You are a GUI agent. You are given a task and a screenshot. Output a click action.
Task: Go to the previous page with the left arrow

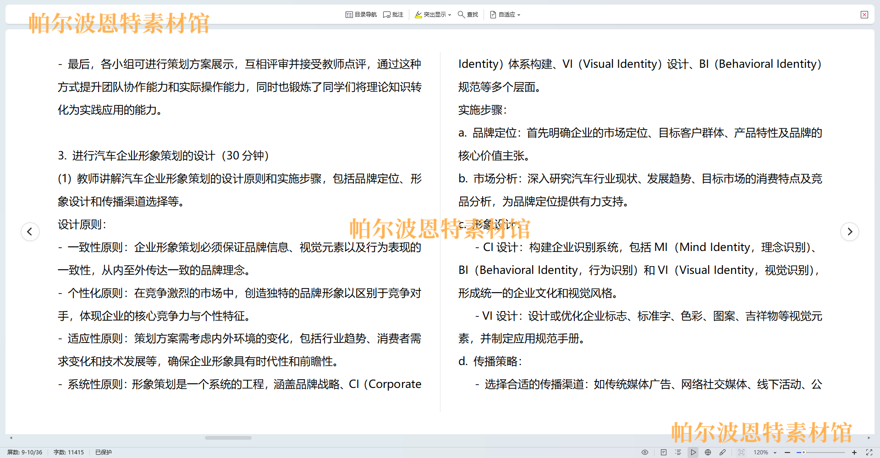click(30, 231)
